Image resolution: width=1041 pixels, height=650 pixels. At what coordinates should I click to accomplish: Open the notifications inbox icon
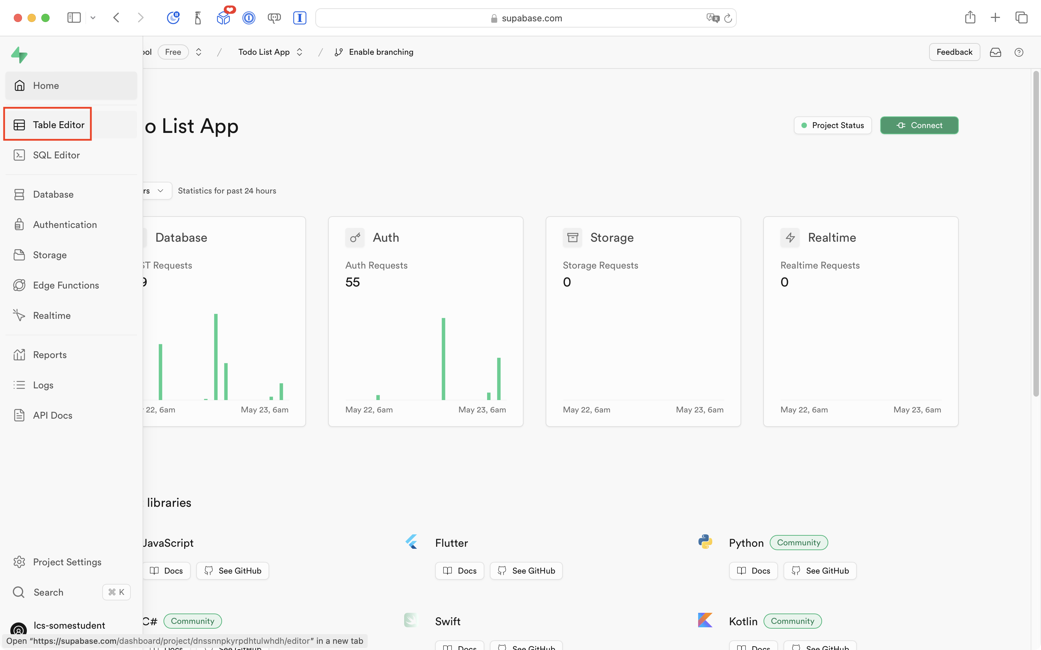point(996,52)
